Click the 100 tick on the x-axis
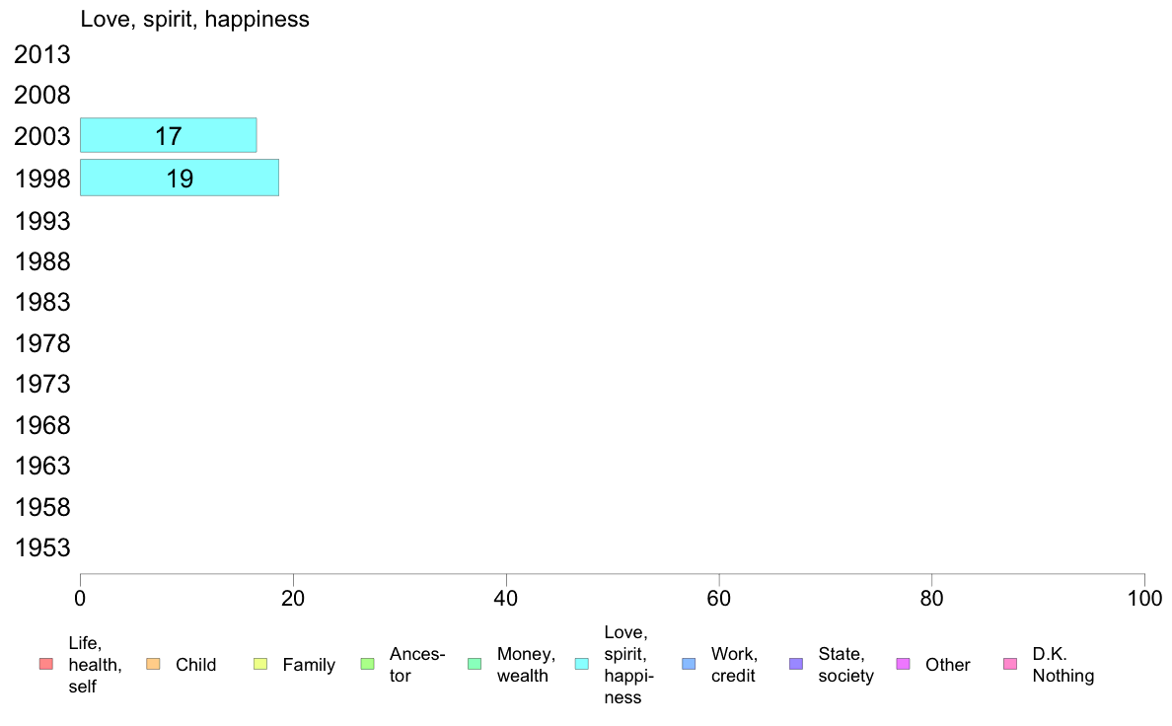This screenshot has height=726, width=1172. tap(1144, 598)
